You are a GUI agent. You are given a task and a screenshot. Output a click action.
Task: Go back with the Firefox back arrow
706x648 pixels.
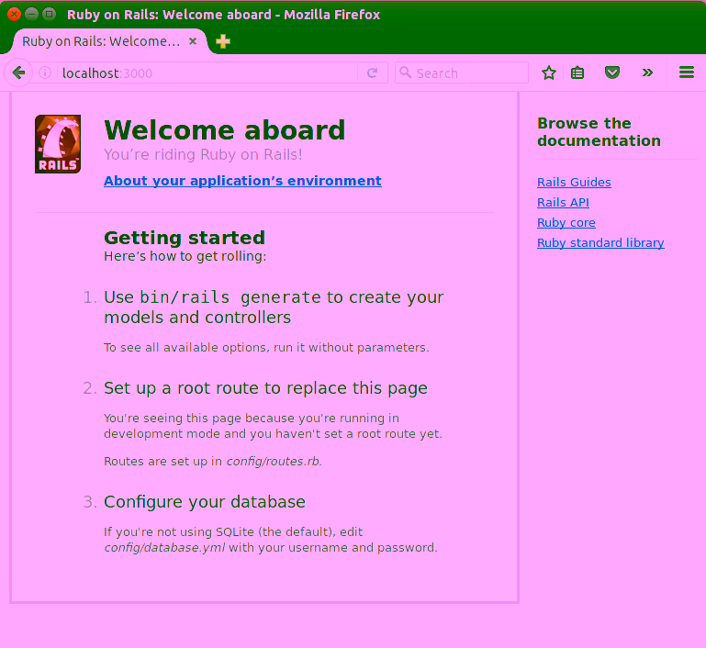18,73
